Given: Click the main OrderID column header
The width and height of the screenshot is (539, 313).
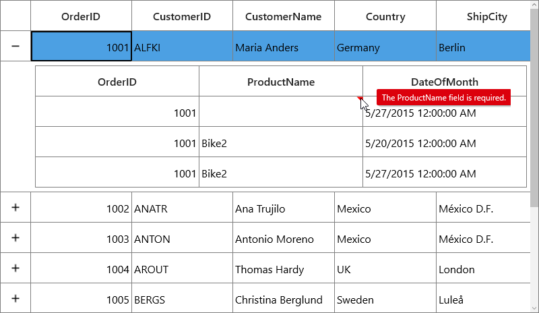Looking at the screenshot, I should click(x=81, y=16).
